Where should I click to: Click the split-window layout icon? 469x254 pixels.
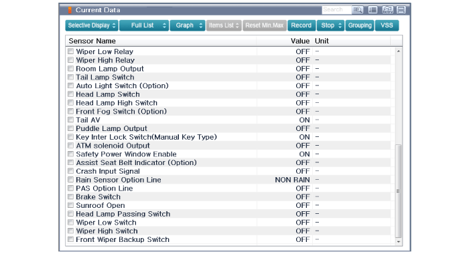click(401, 10)
